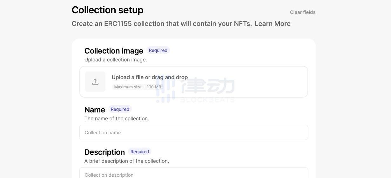
Task: Click the Required badge beside Description
Action: pos(139,152)
